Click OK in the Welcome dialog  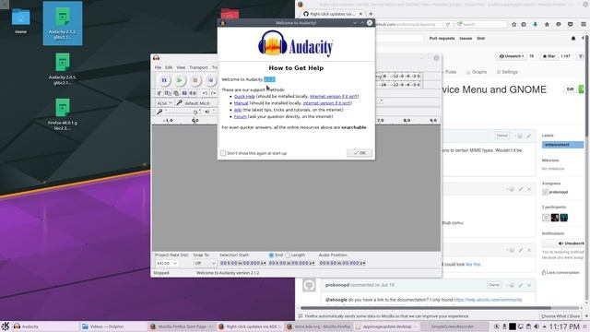click(x=360, y=153)
